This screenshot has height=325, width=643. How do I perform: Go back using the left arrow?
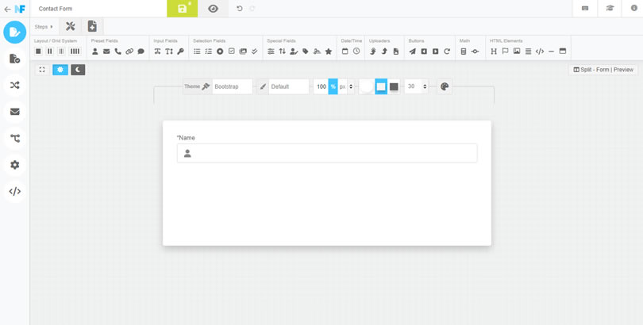(x=7, y=9)
